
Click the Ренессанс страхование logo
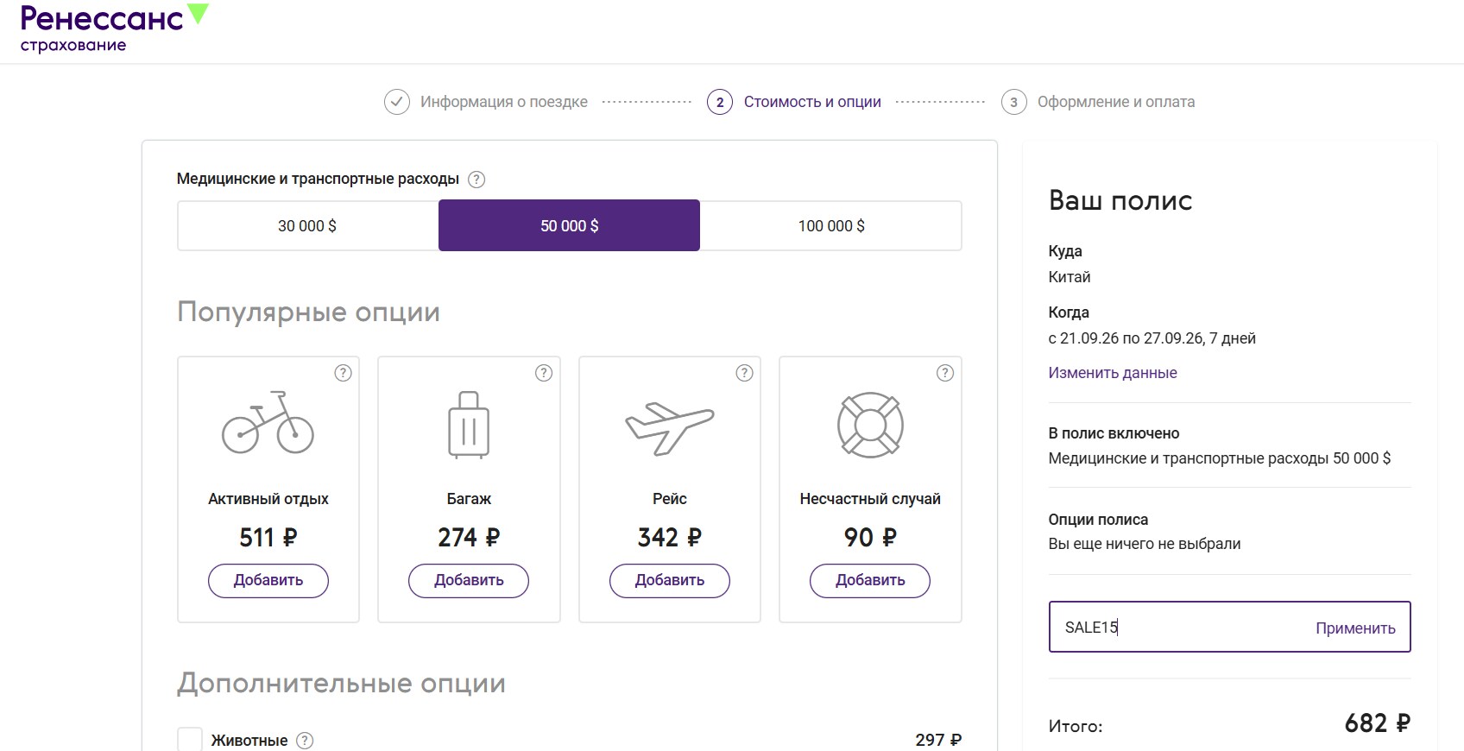[114, 28]
